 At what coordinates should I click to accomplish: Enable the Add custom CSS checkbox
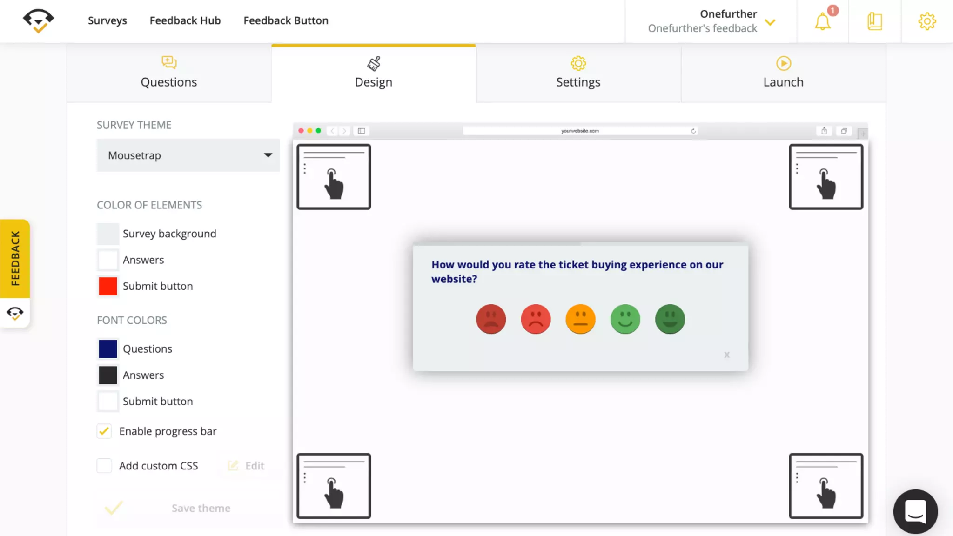click(104, 466)
